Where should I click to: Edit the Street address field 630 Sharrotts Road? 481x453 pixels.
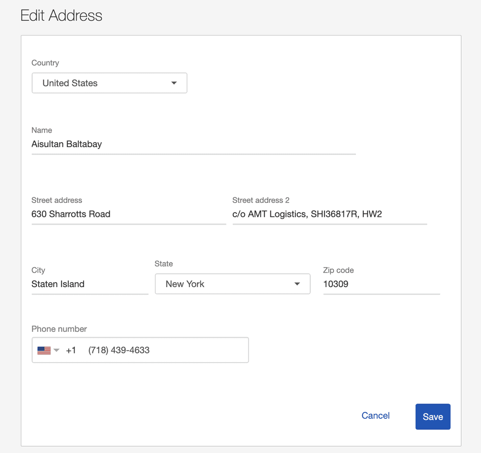click(x=128, y=214)
